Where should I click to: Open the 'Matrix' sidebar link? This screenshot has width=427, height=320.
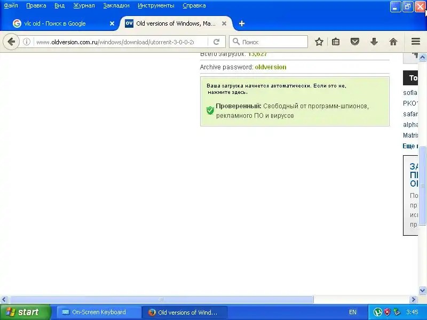[x=410, y=135]
